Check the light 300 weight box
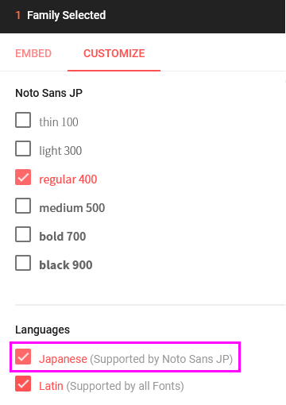Screen dimensions: 286x405 (x=23, y=148)
